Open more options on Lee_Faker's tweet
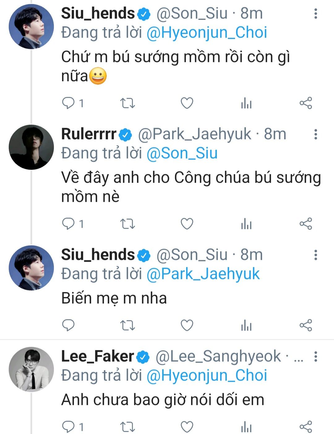 (x=315, y=357)
